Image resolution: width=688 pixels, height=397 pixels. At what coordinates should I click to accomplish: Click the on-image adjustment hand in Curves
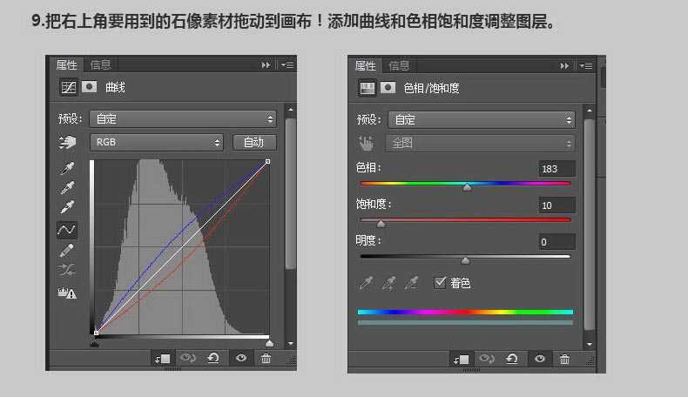(x=67, y=142)
